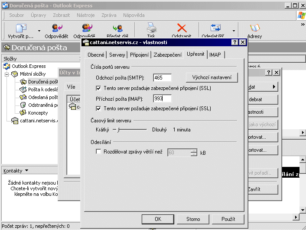Viewport: 306px width, 230px height.
Task: Switch to the Servery tab
Action: (x=117, y=55)
